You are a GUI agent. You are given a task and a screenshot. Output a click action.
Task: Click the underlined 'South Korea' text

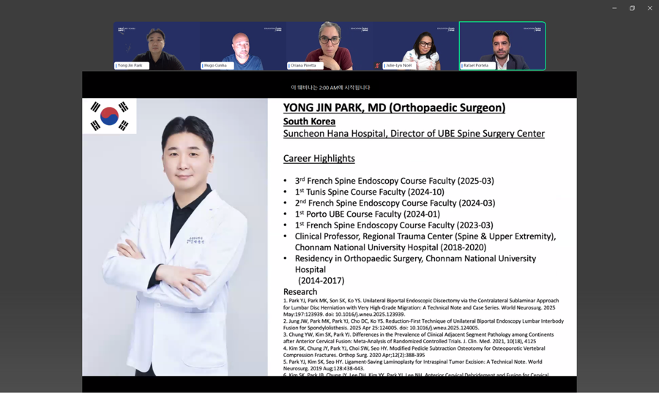[x=309, y=121]
